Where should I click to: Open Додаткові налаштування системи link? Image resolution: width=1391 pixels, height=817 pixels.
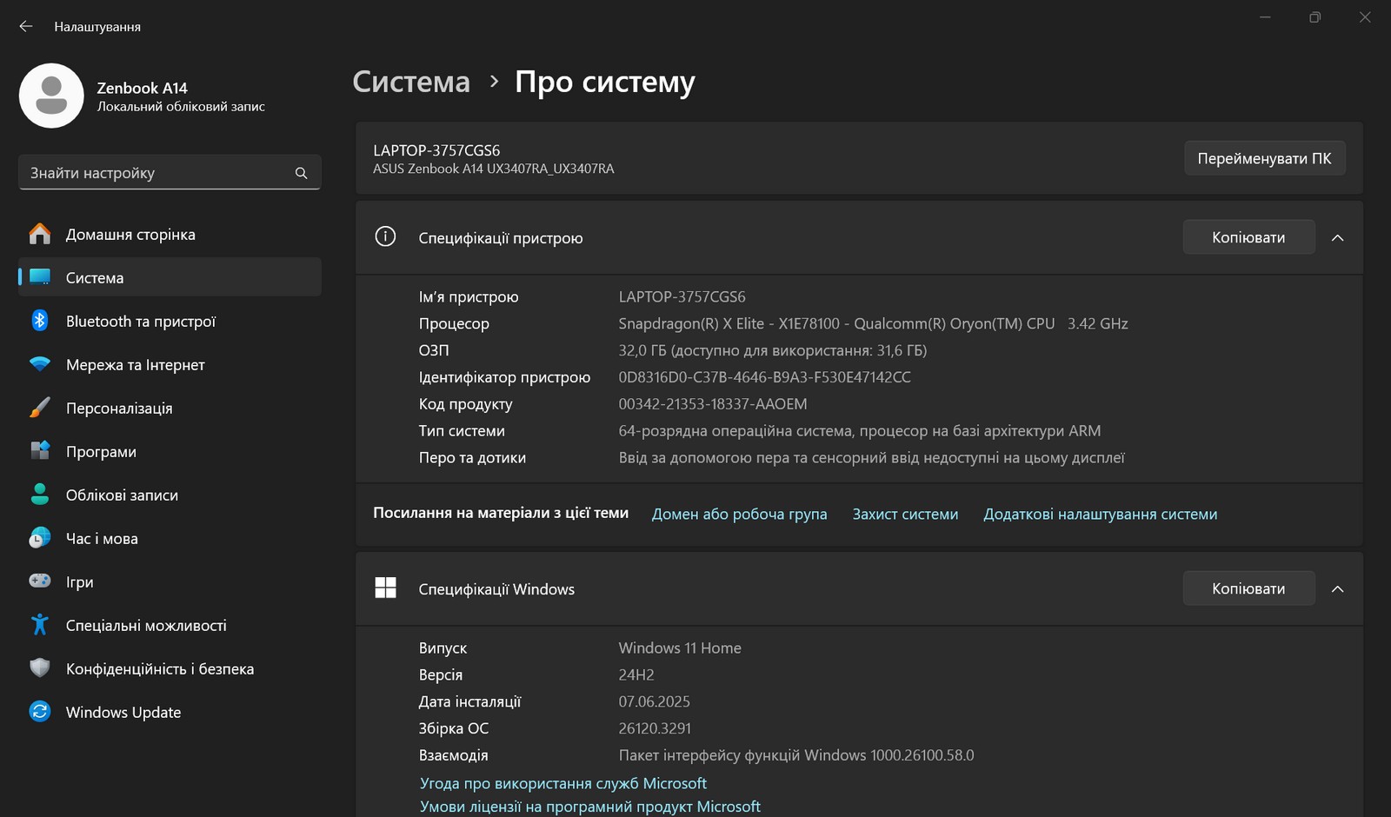[x=1101, y=514]
